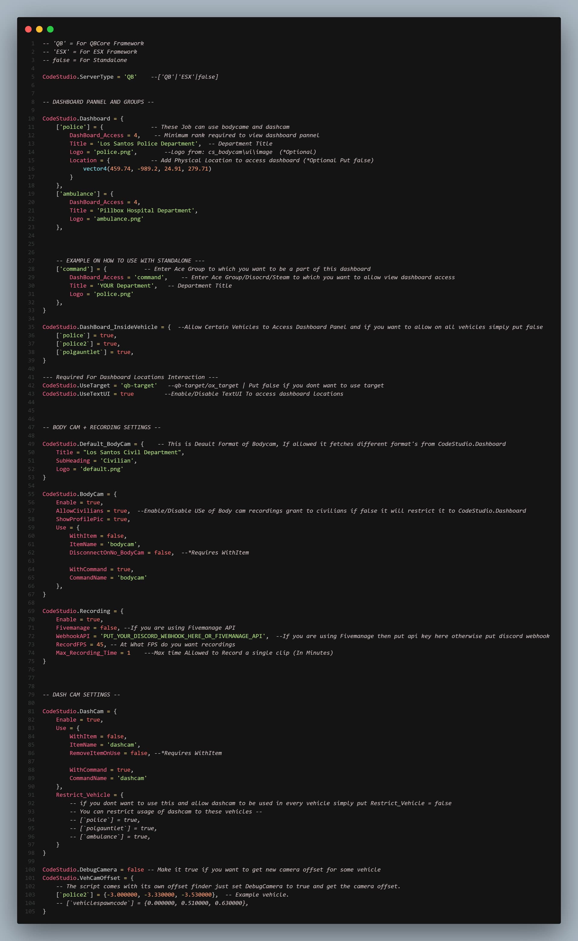Image resolution: width=578 pixels, height=941 pixels.
Task: Click the AllowCivilians true value
Action: point(120,511)
